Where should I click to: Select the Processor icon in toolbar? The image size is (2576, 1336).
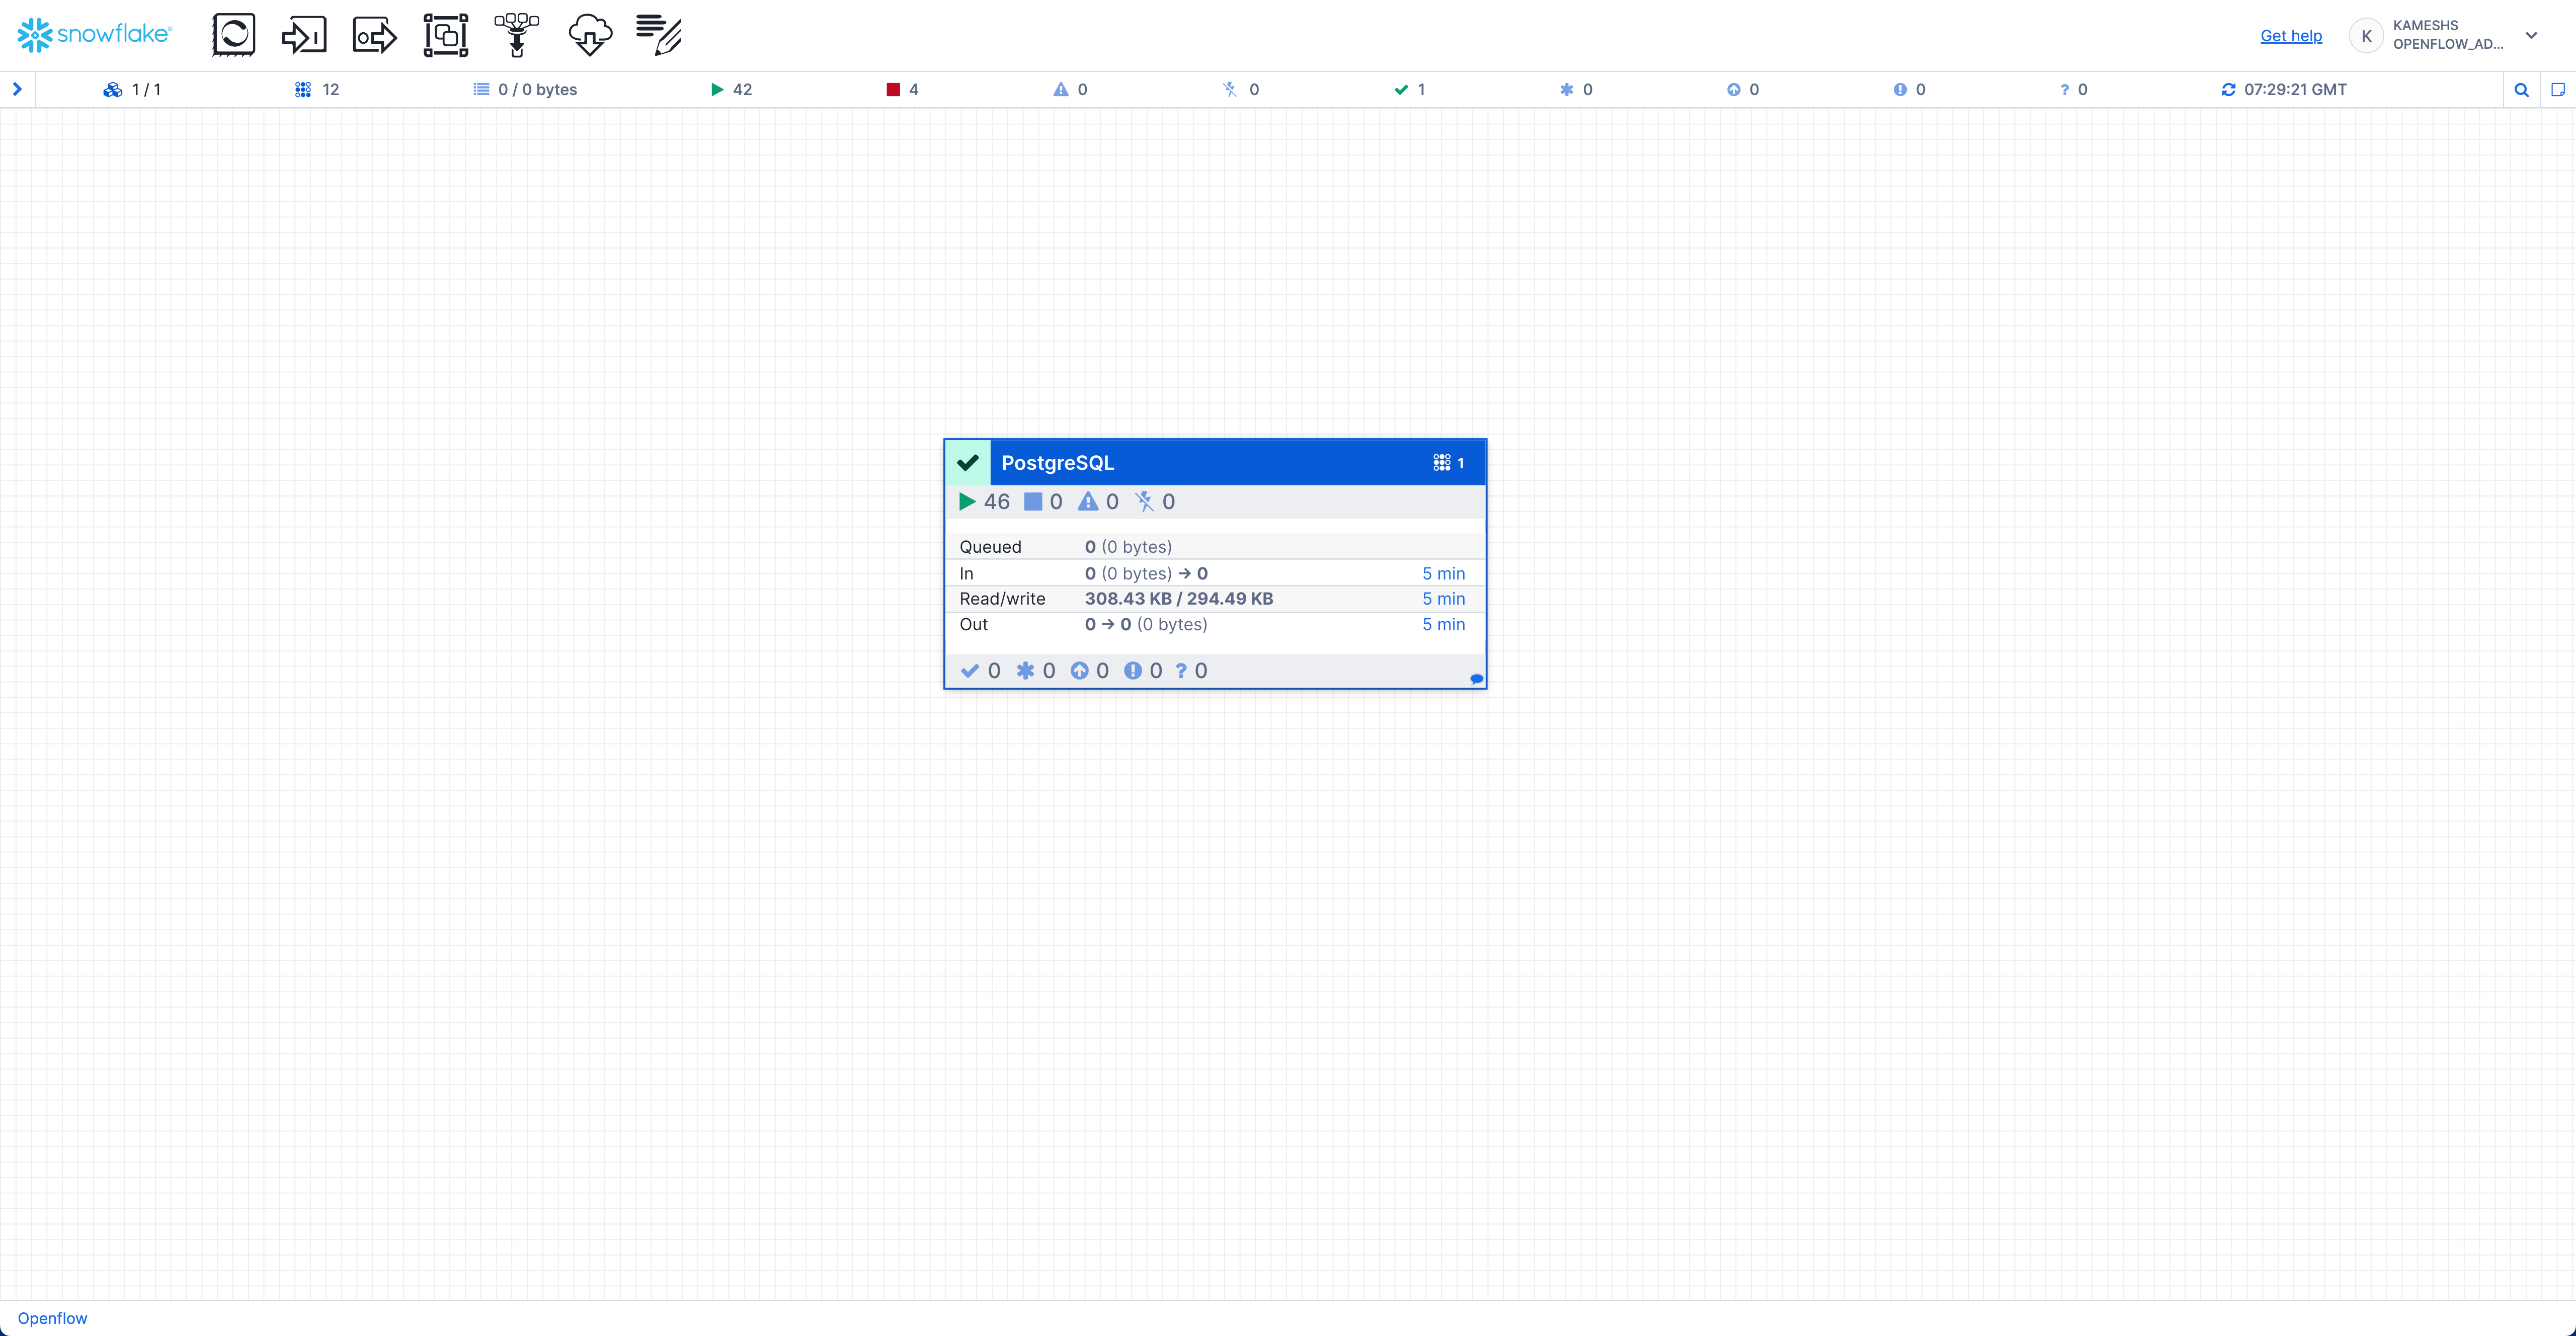pos(233,35)
